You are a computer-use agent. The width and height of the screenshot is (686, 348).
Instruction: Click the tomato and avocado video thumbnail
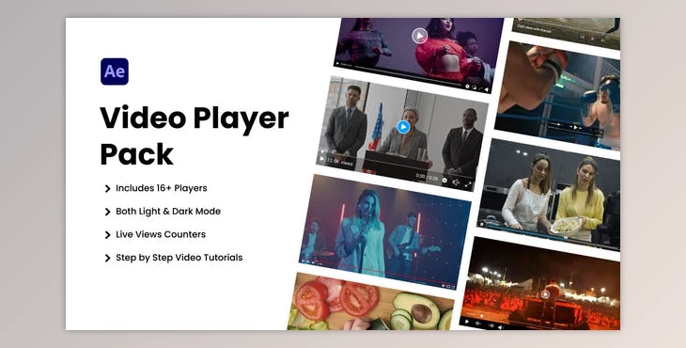371,303
